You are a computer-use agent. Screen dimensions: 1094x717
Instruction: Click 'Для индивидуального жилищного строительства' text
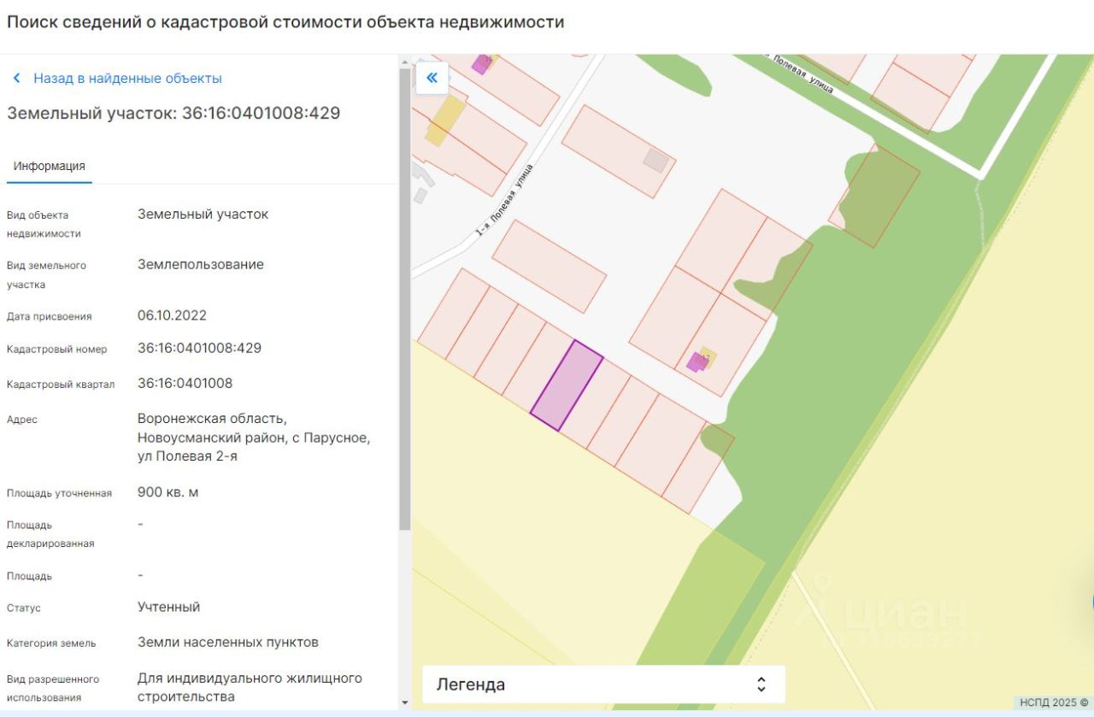[250, 688]
